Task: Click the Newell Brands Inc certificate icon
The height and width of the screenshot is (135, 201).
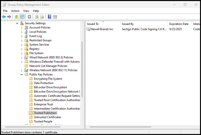Action: coord(88,29)
